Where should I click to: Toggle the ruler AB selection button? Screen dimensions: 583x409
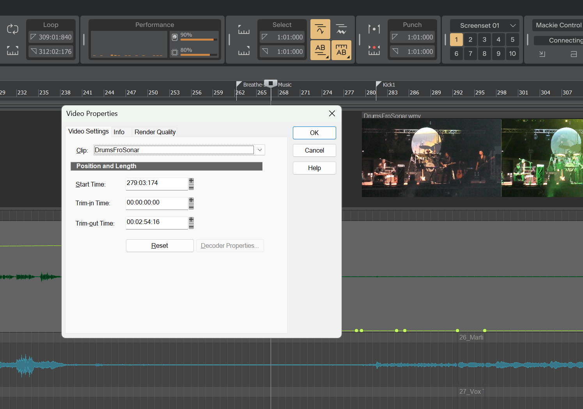coord(341,50)
